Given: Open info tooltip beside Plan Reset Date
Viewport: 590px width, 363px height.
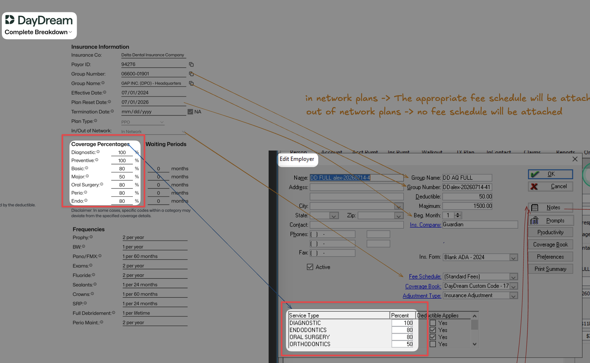Looking at the screenshot, I should coord(109,102).
